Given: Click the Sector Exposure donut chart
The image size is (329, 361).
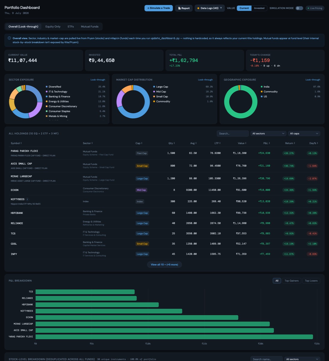Looking at the screenshot, I should point(26,102).
